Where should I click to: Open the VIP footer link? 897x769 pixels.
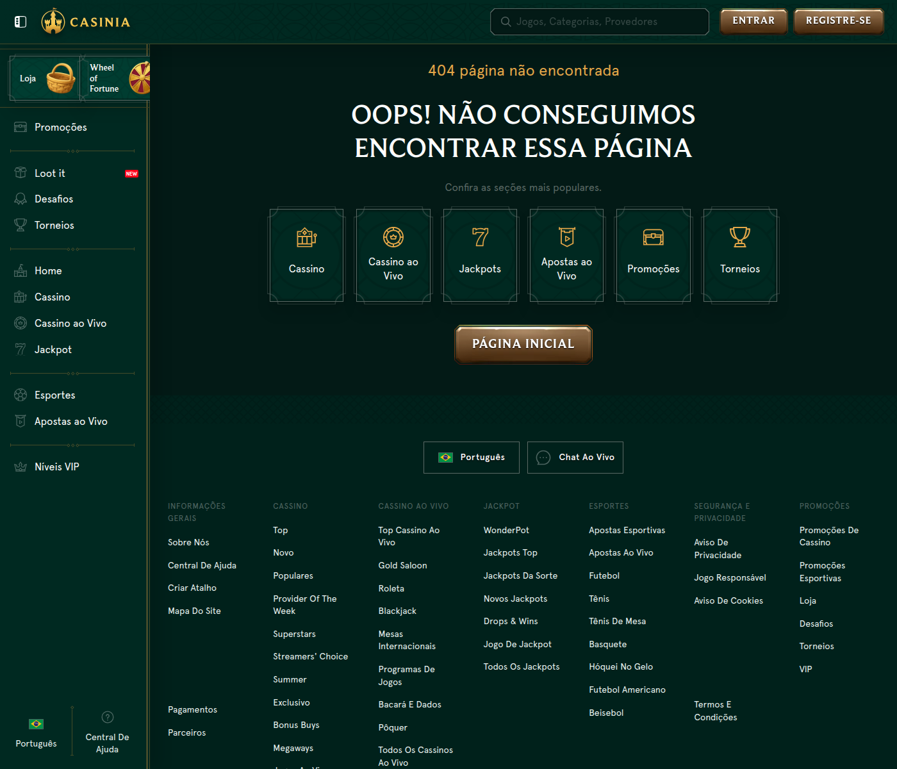point(805,669)
